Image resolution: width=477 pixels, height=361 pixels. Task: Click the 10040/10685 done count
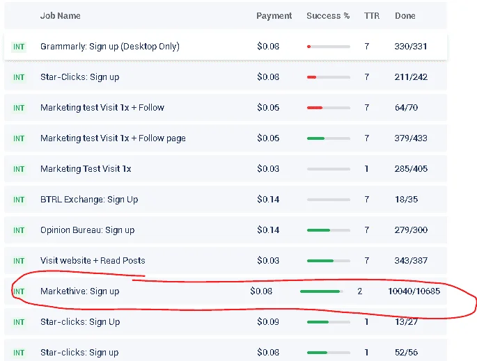pos(414,291)
